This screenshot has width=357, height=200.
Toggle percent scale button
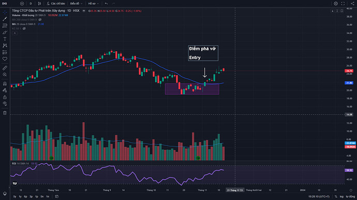336,196
